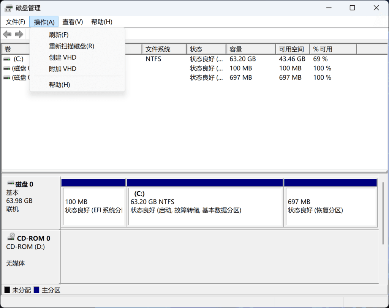Select the second 磁盘 volume row icon
The image size is (389, 308).
[x=8, y=68]
